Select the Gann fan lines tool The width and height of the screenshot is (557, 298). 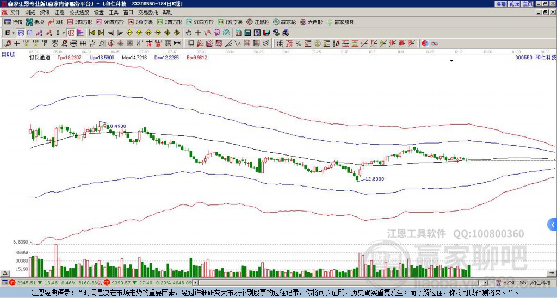pos(200,44)
